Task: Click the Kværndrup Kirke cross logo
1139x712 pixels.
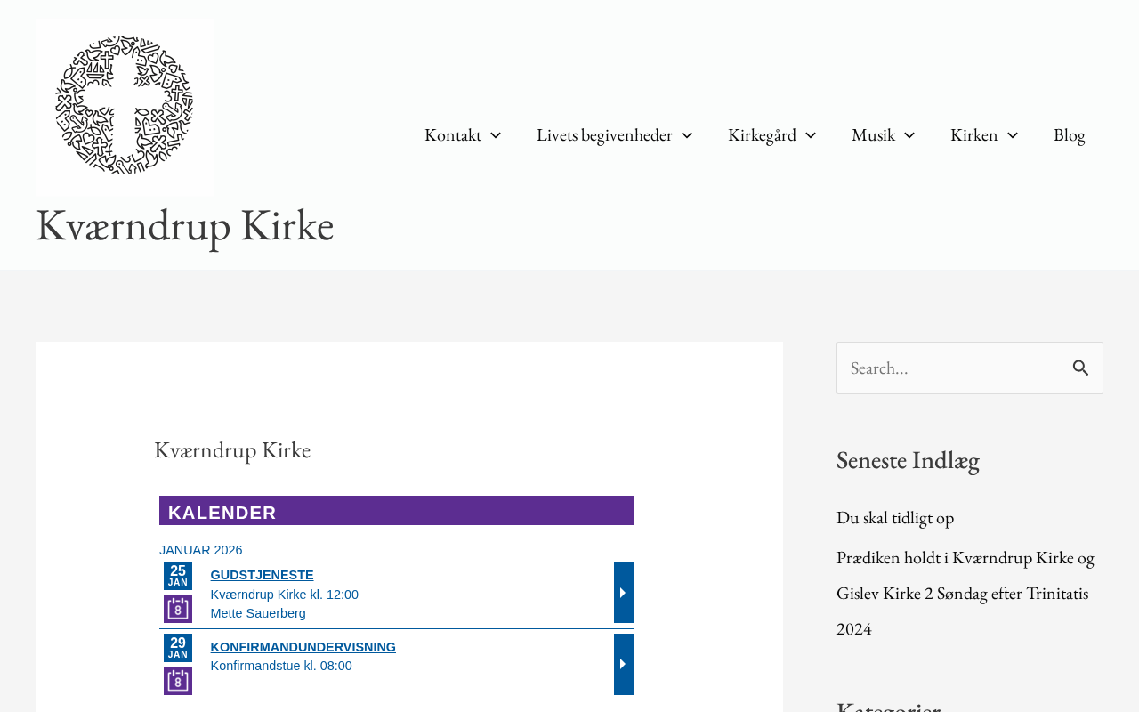Action: pos(125,107)
